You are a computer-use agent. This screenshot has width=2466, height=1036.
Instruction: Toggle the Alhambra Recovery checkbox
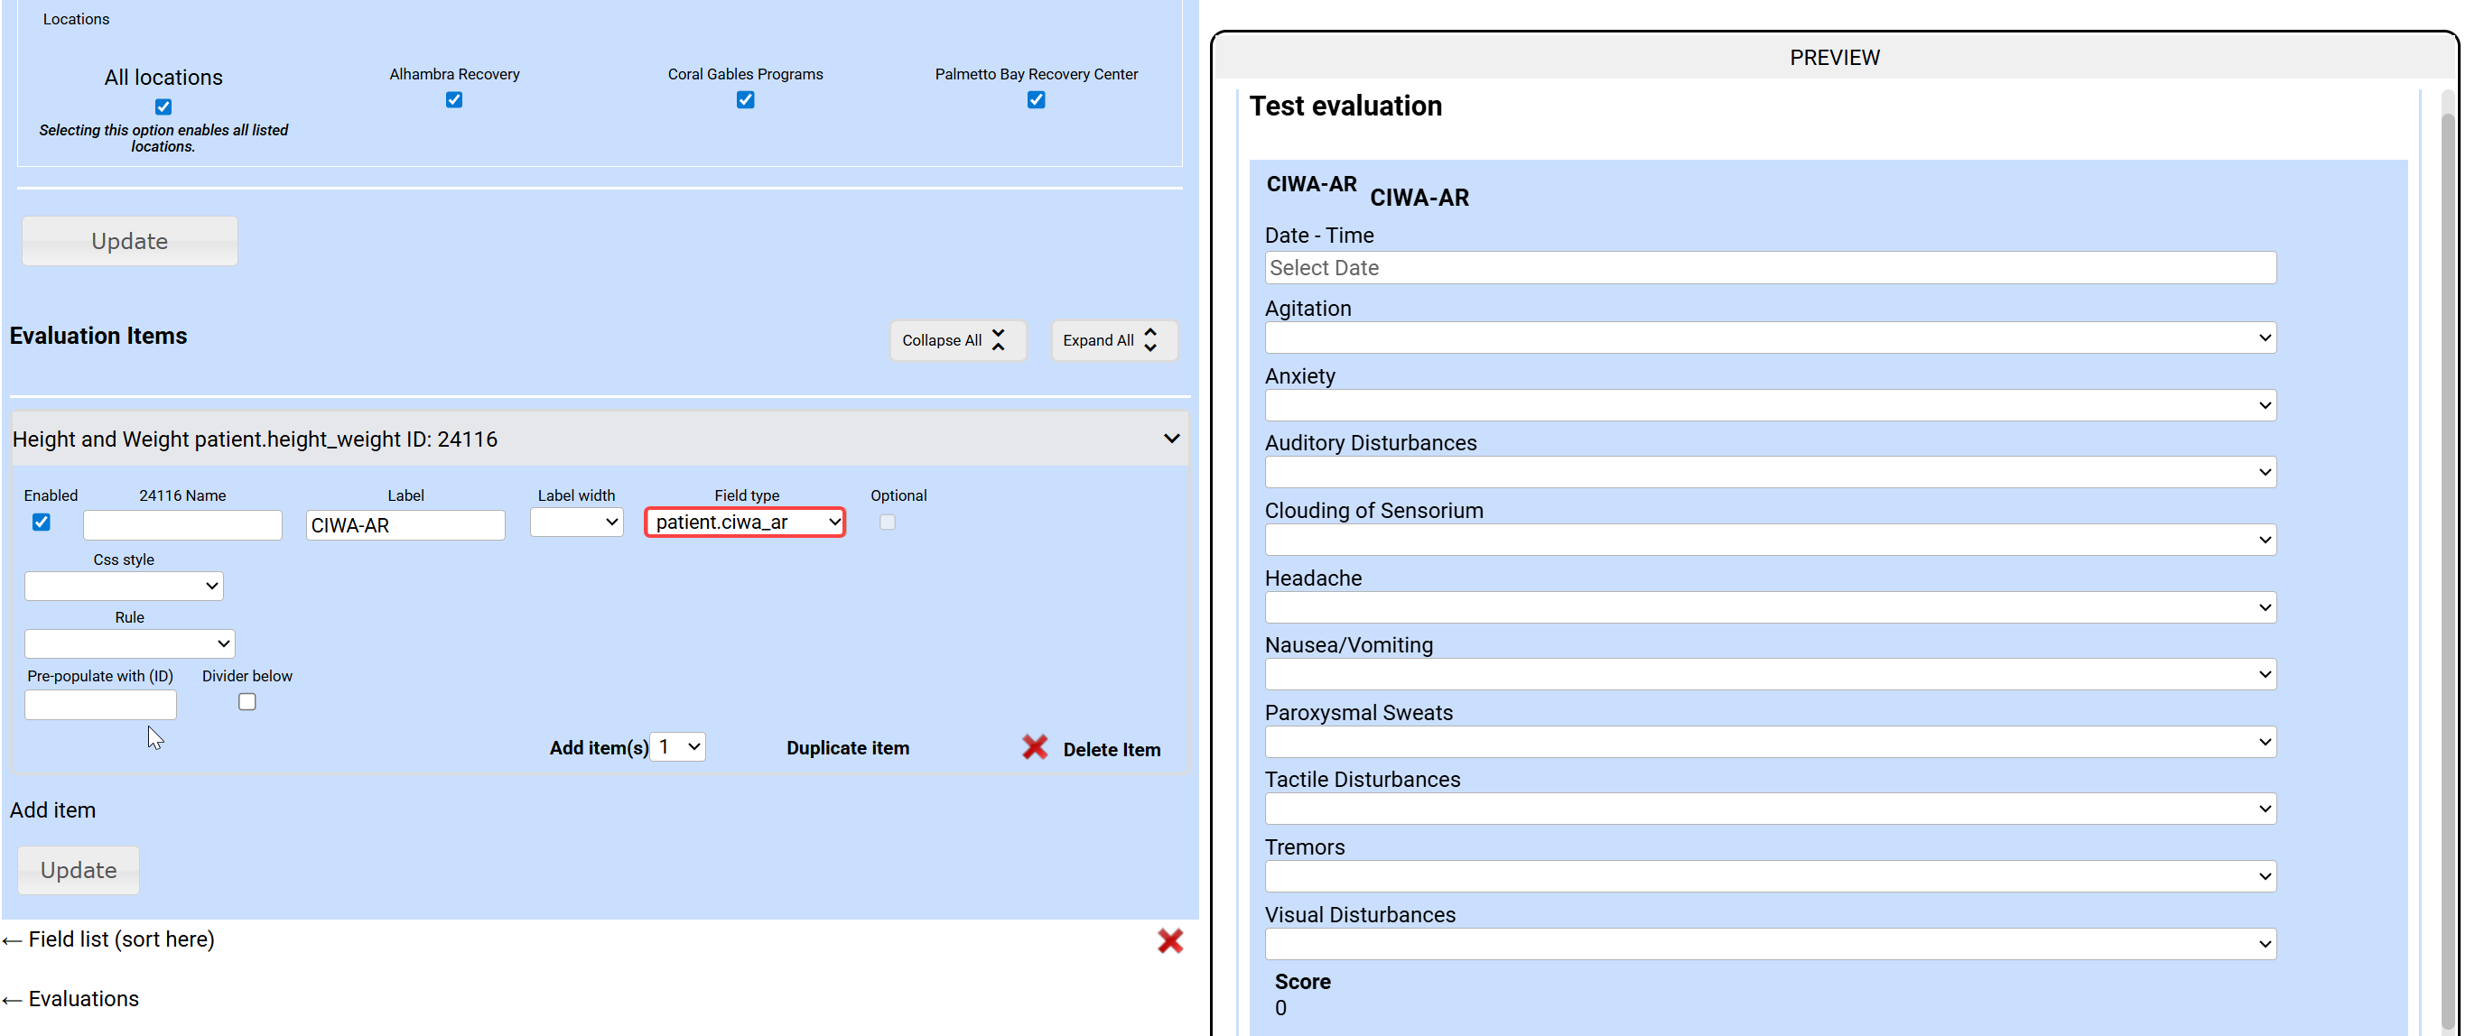454,100
